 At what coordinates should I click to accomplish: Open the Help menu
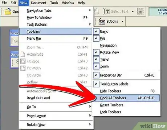click(x=81, y=3)
